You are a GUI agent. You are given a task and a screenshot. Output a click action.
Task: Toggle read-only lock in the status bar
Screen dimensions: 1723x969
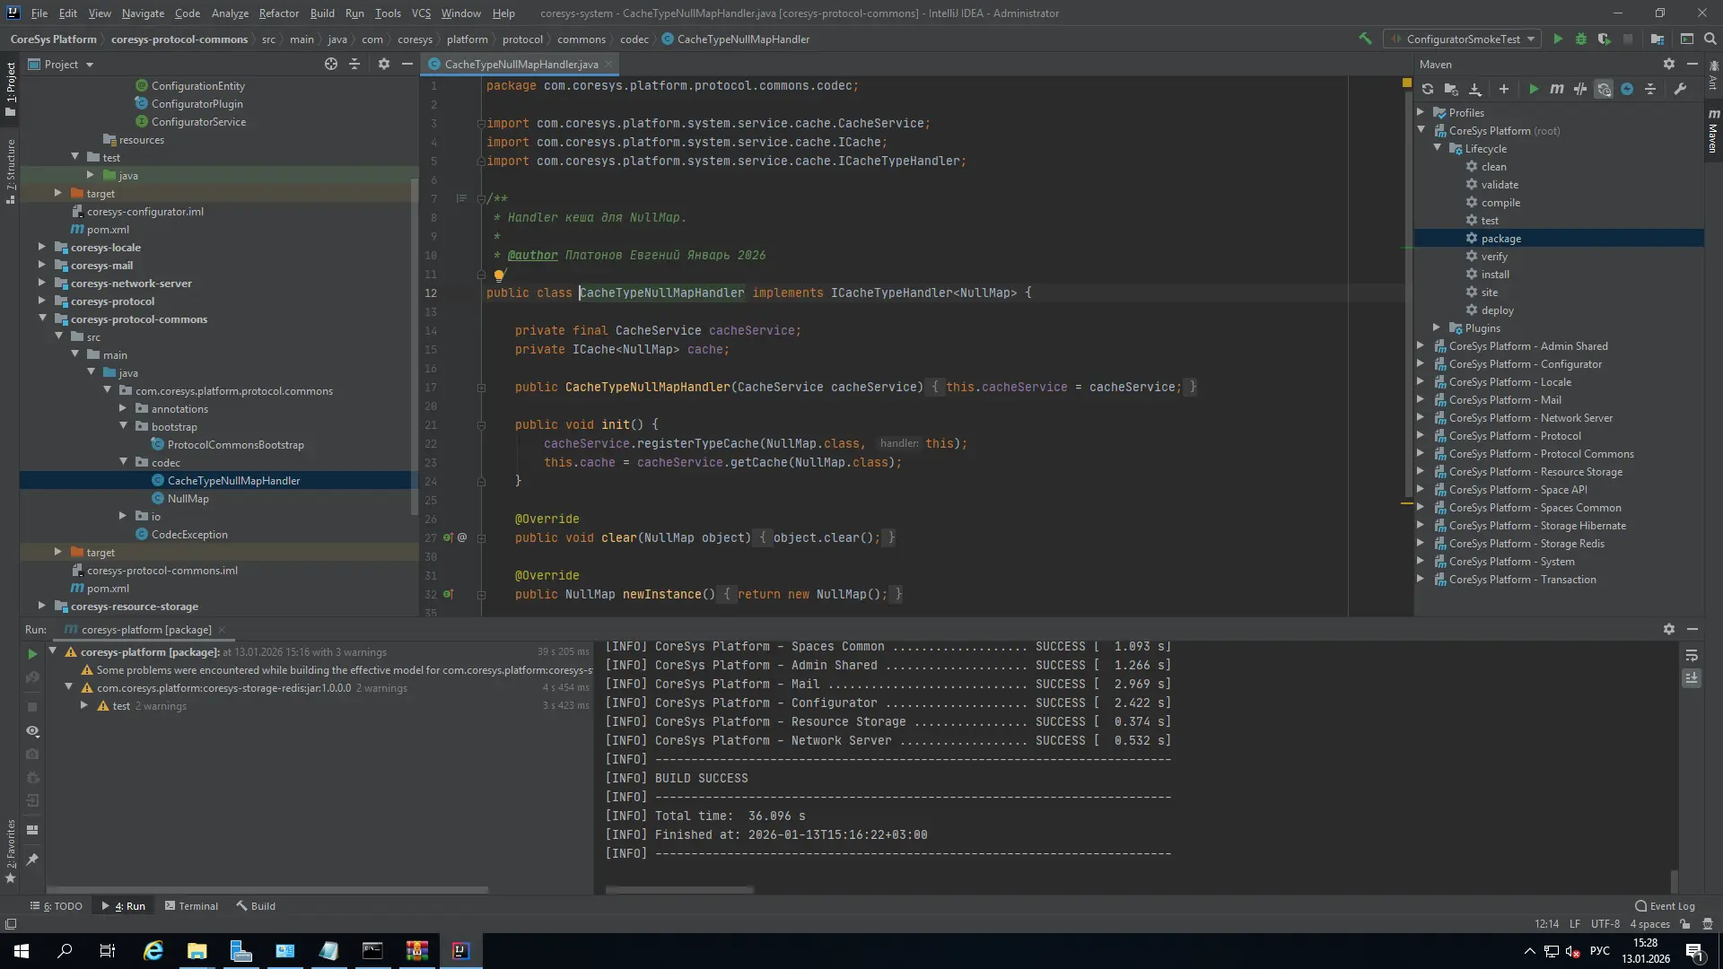pyautogui.click(x=1685, y=924)
